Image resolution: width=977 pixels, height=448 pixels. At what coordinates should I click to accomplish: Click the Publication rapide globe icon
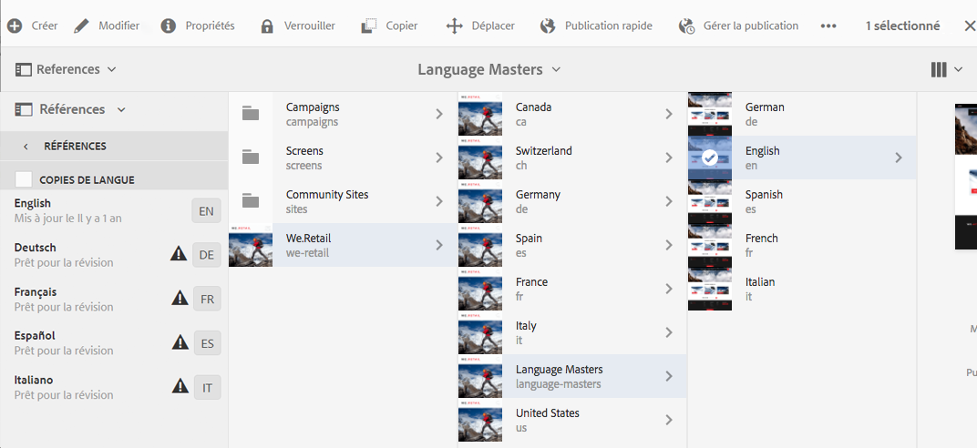click(548, 25)
